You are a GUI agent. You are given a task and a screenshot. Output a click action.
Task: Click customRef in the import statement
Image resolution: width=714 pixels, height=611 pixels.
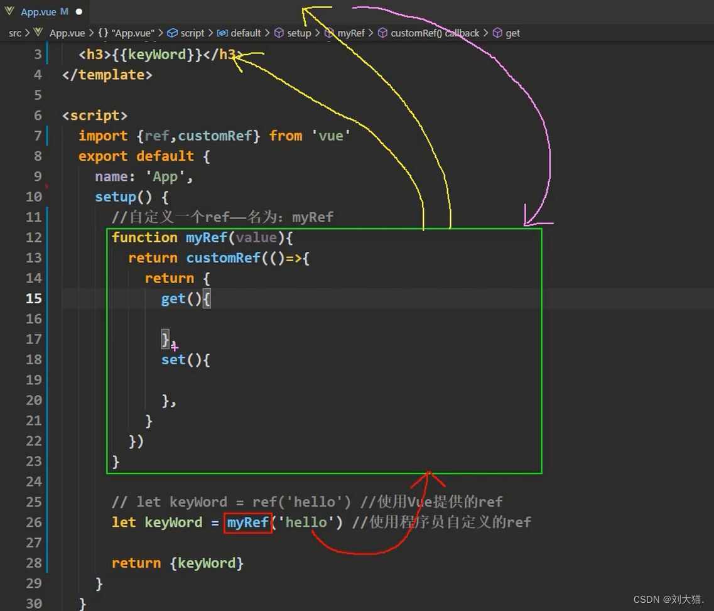click(215, 136)
